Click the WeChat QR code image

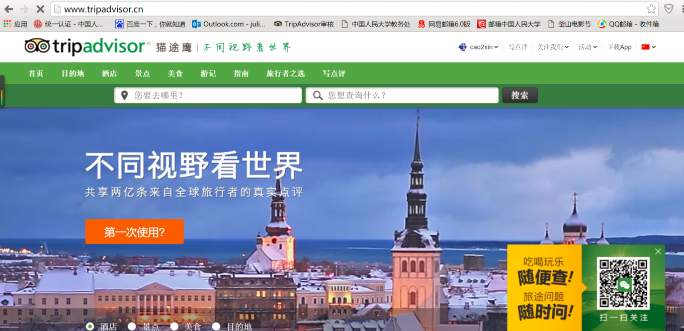[623, 284]
